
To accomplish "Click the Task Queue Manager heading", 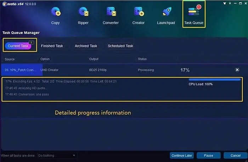I will pyautogui.click(x=21, y=33).
